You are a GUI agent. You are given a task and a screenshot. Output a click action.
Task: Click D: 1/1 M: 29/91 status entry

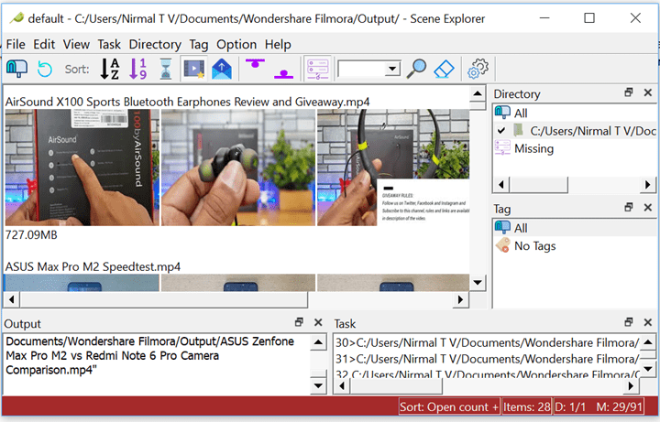tap(599, 406)
